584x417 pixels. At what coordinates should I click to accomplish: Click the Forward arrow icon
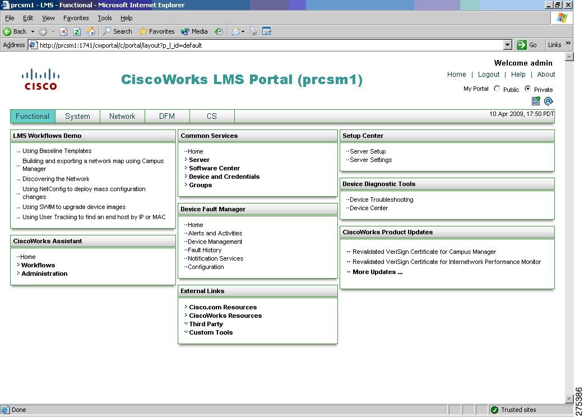(43, 31)
